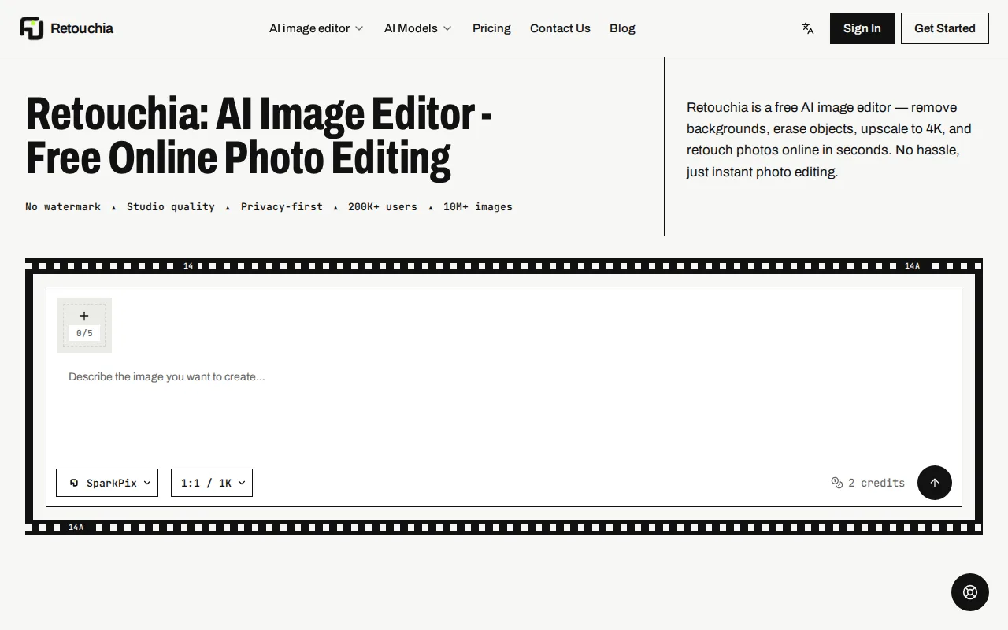The height and width of the screenshot is (630, 1008).
Task: Add an image with the plus tile
Action: (84, 324)
